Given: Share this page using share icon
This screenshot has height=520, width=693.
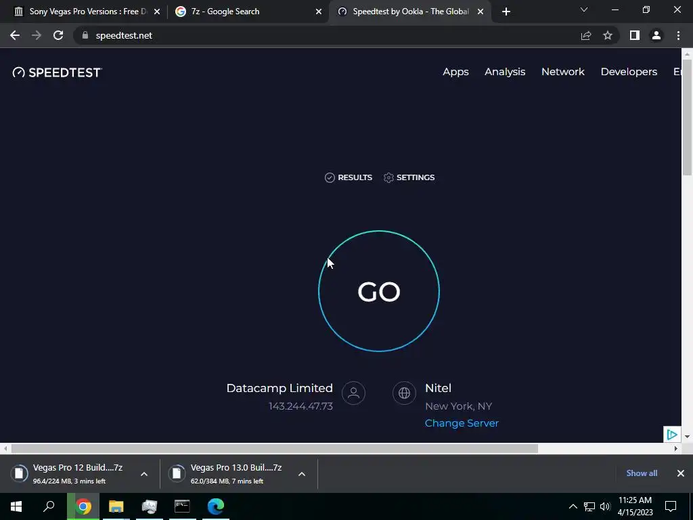Looking at the screenshot, I should [586, 35].
